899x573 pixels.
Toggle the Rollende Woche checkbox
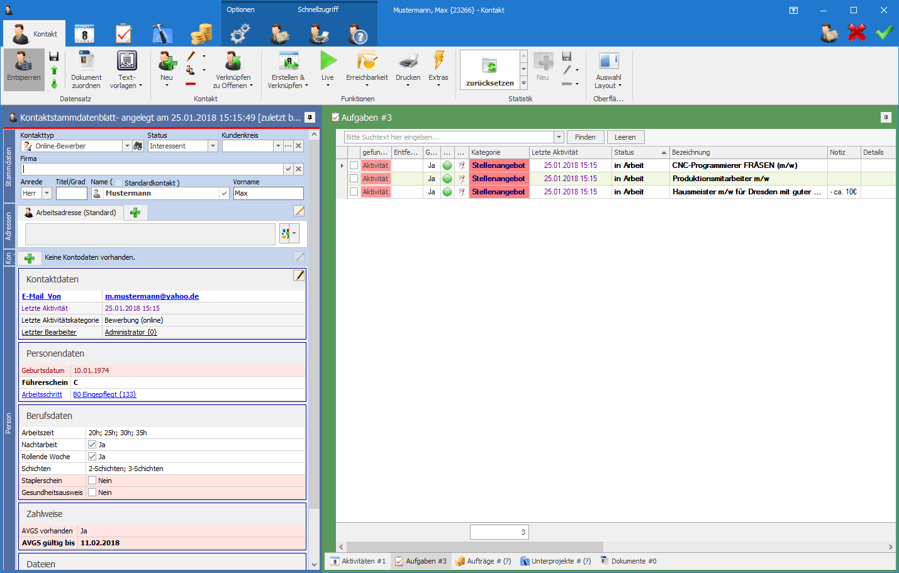pos(92,457)
